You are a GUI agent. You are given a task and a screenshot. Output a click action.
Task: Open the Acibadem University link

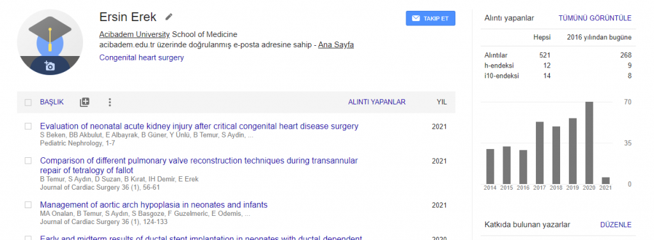(x=134, y=34)
